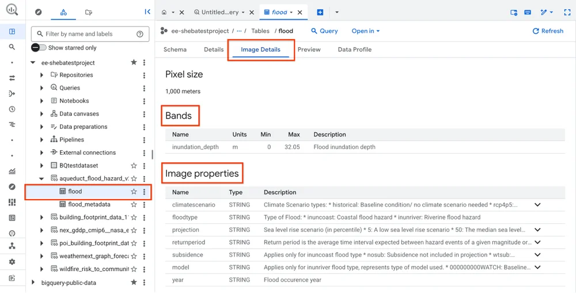Viewport: 576px width, 293px height.
Task: Click the Refresh button
Action: click(x=548, y=31)
